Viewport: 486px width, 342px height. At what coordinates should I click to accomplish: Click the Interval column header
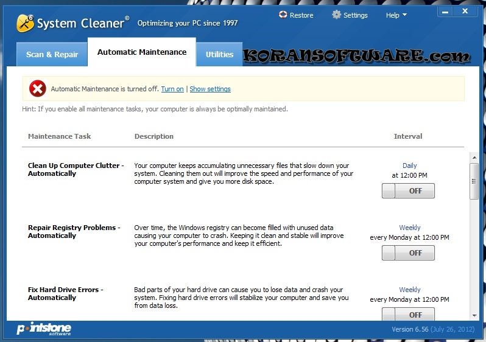coord(408,136)
